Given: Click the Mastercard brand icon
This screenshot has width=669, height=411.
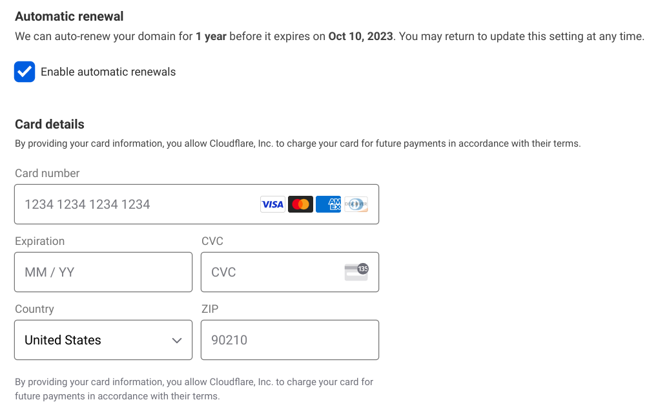Looking at the screenshot, I should pos(300,204).
